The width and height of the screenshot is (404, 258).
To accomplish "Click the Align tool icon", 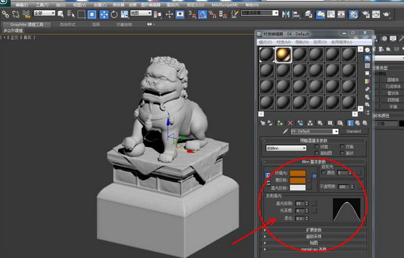I will coord(297,14).
